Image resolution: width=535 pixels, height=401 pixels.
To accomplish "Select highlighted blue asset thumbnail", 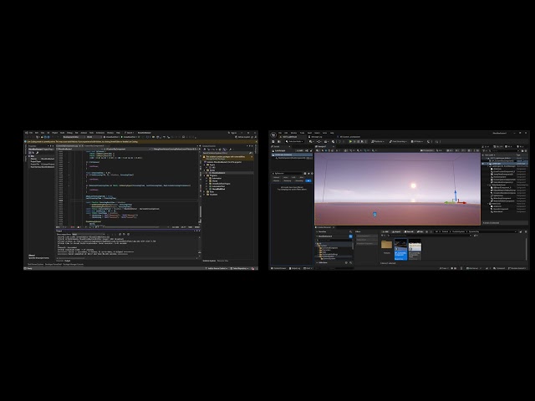I will 400,249.
